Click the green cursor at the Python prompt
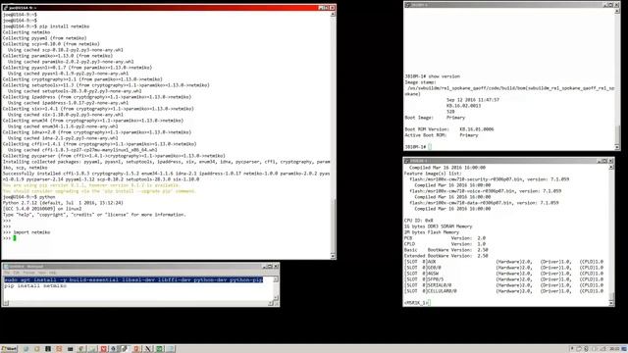Image resolution: width=628 pixels, height=353 pixels. 15,238
